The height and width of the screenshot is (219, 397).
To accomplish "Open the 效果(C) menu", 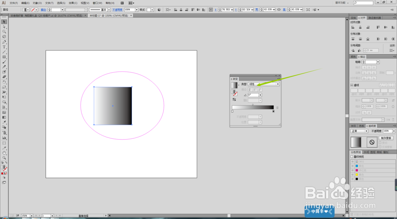I will click(73, 3).
